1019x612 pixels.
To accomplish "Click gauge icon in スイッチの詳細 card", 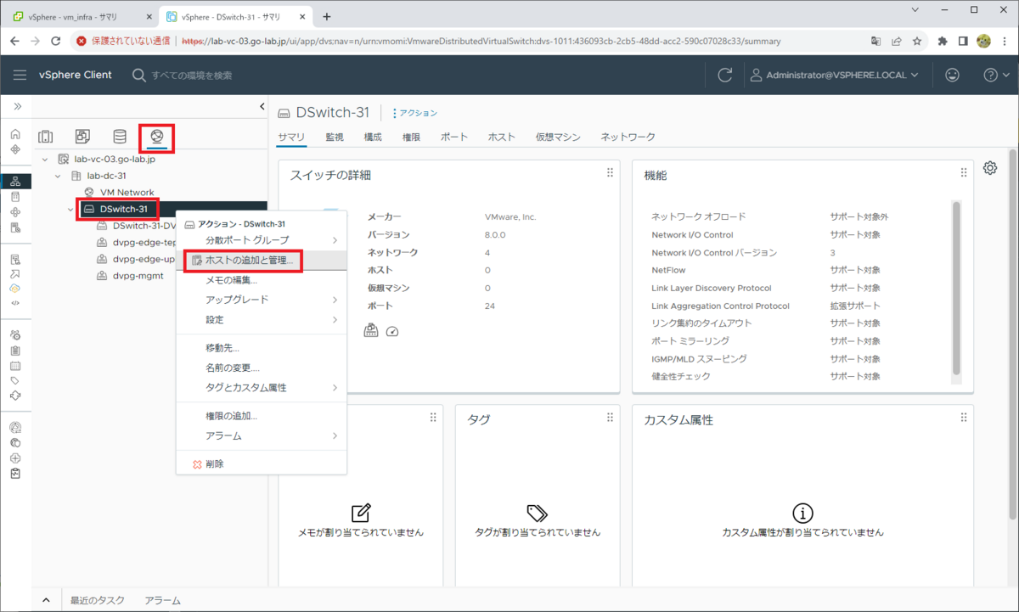I will [391, 331].
